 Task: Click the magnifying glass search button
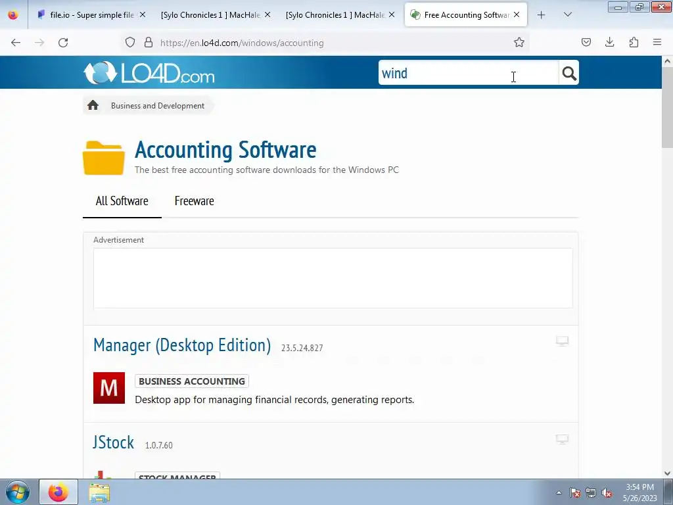(x=569, y=73)
